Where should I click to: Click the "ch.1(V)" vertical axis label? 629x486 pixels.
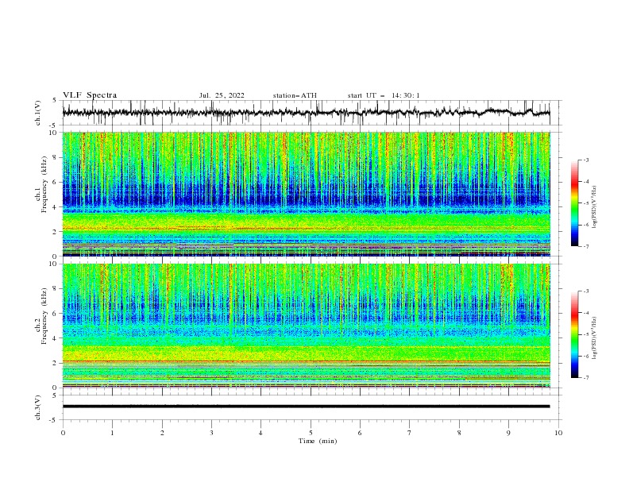click(38, 113)
